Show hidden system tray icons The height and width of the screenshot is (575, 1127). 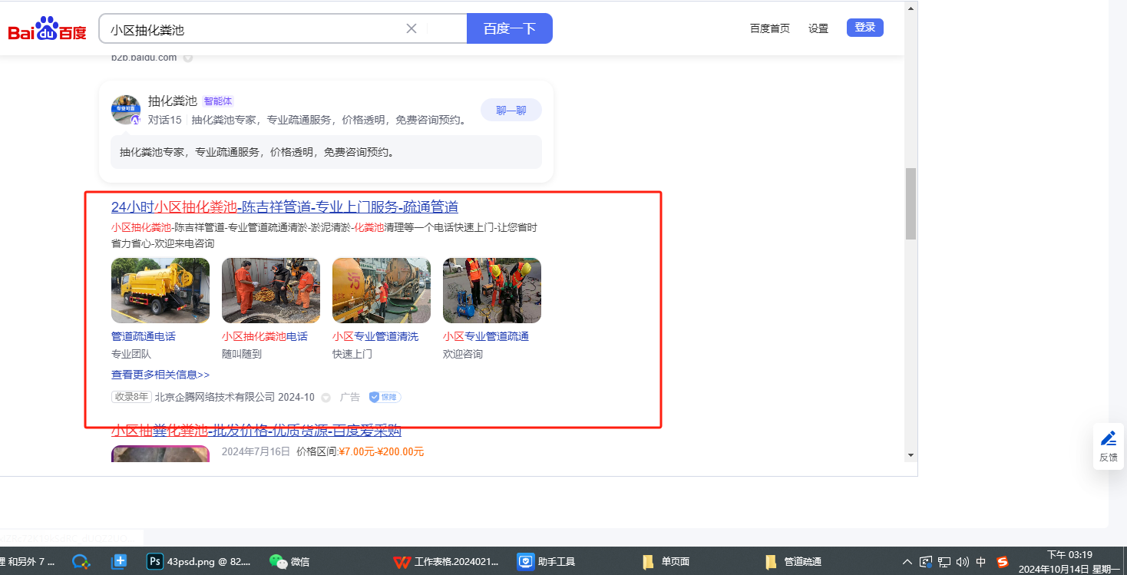907,561
